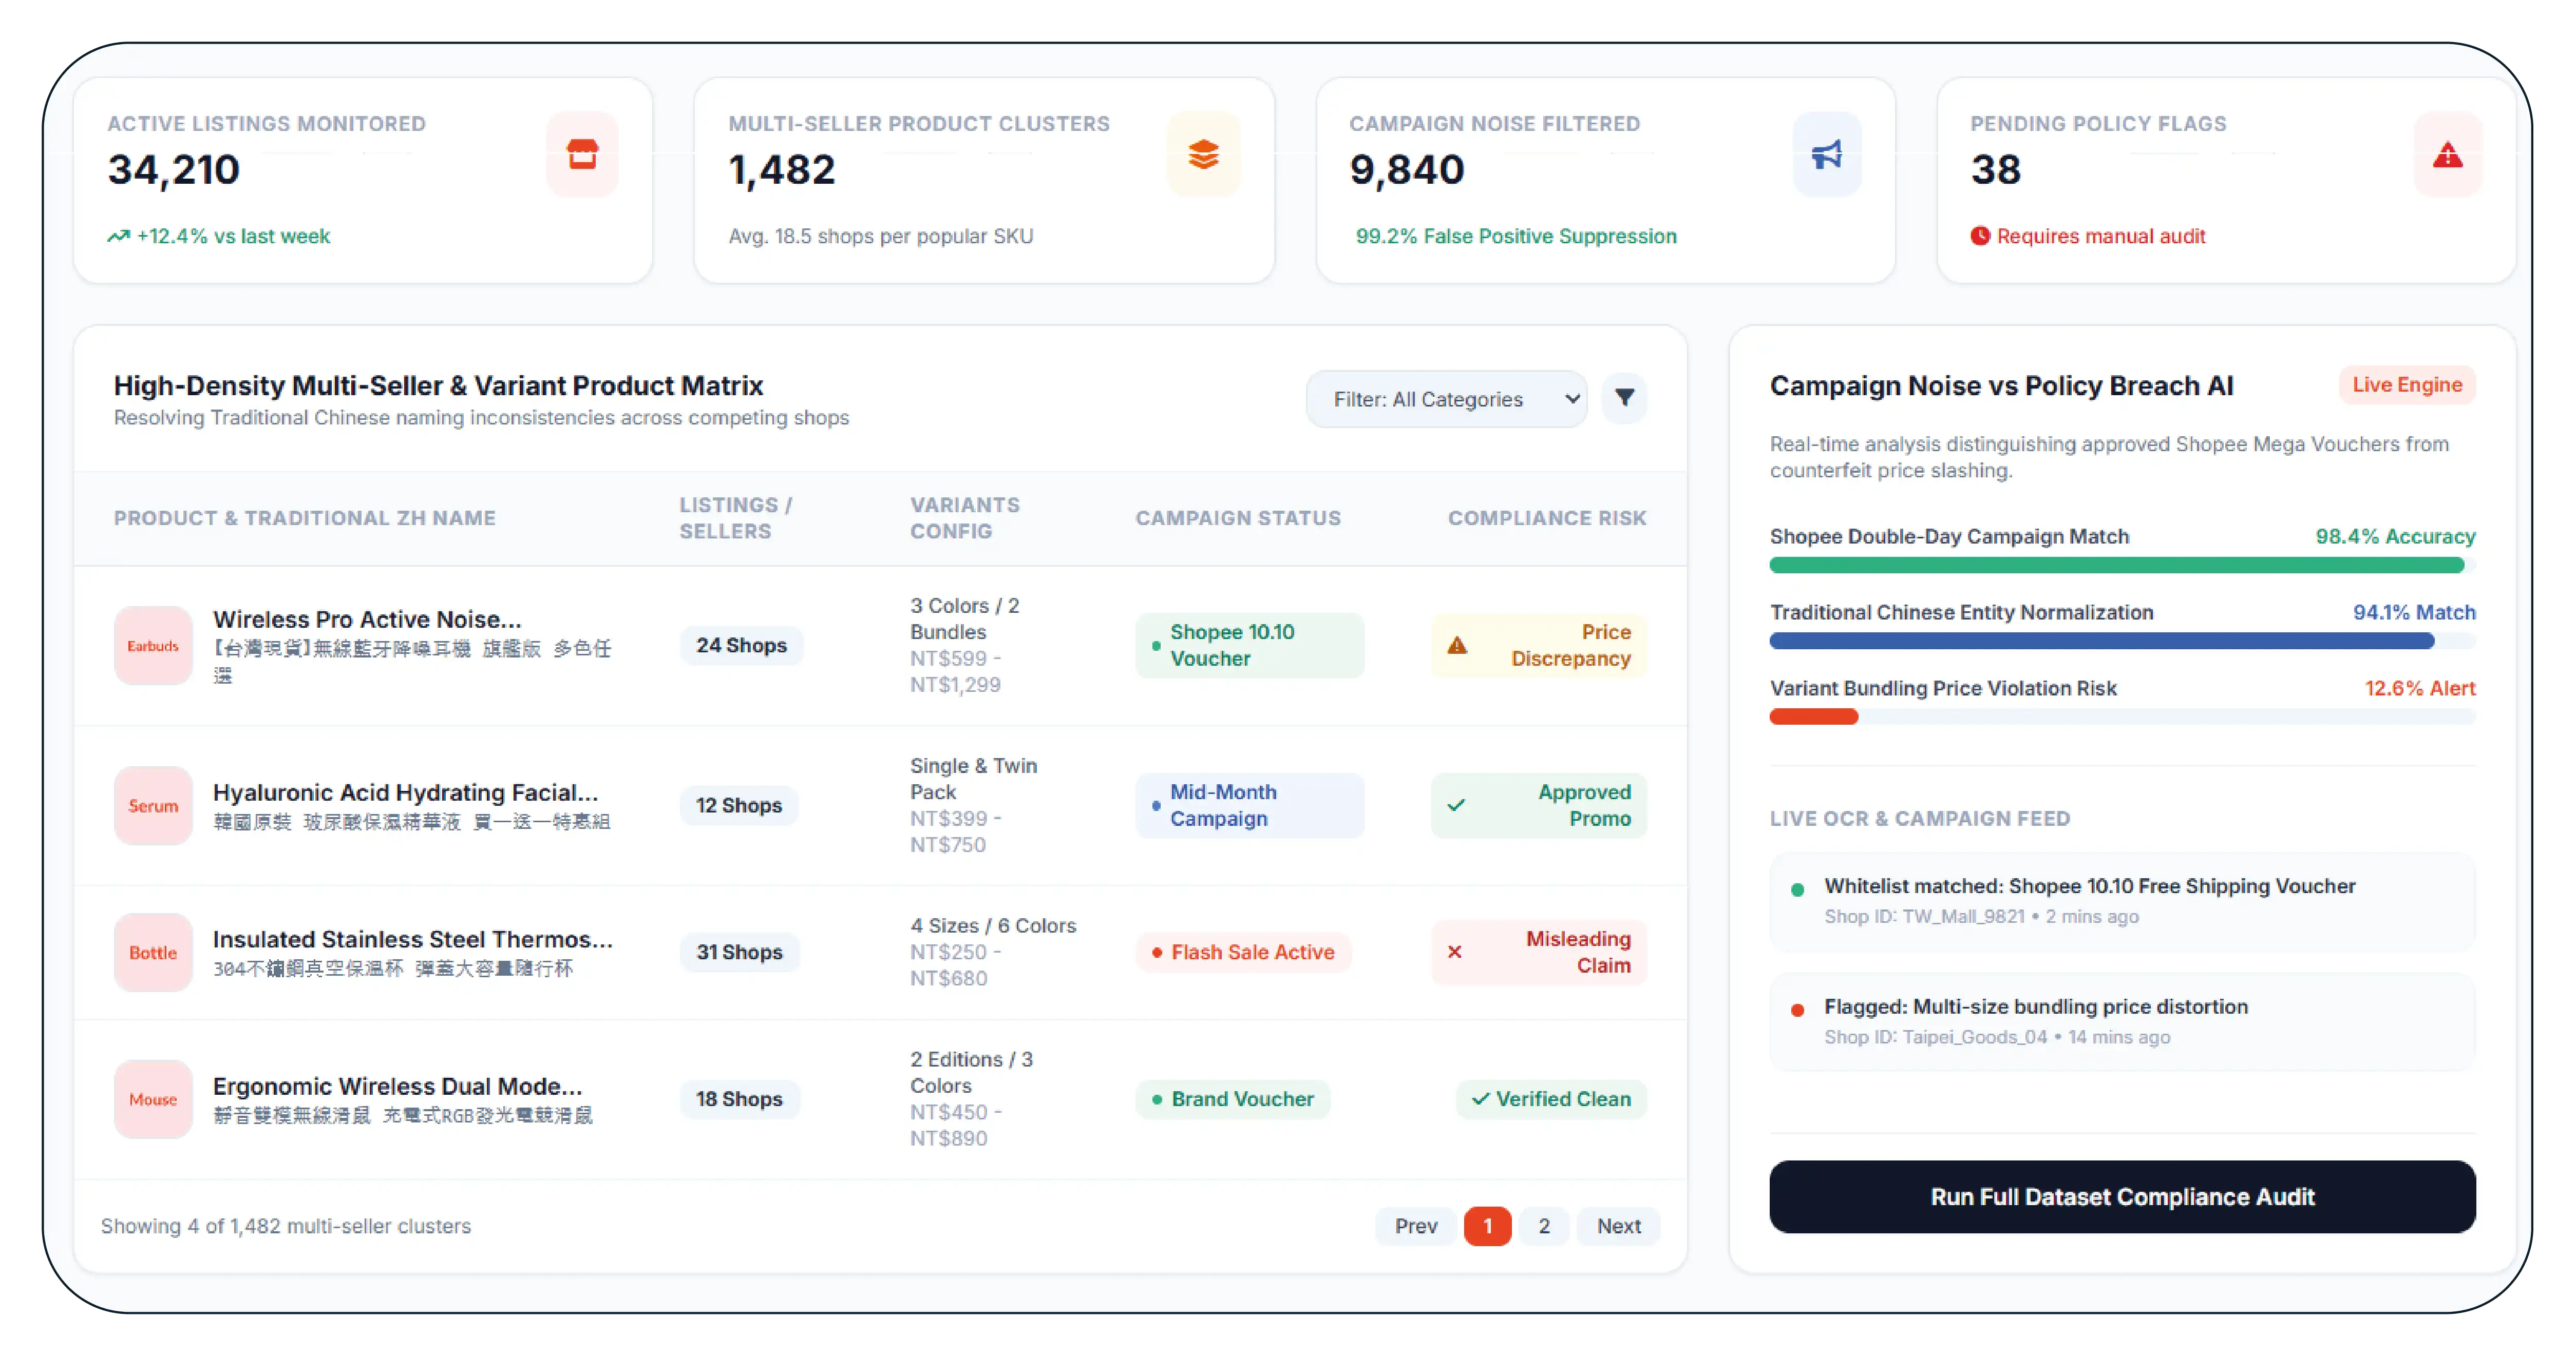Screen dimensions: 2576x1356
Task: Click the layers icon in Product Clusters card
Action: click(1203, 155)
